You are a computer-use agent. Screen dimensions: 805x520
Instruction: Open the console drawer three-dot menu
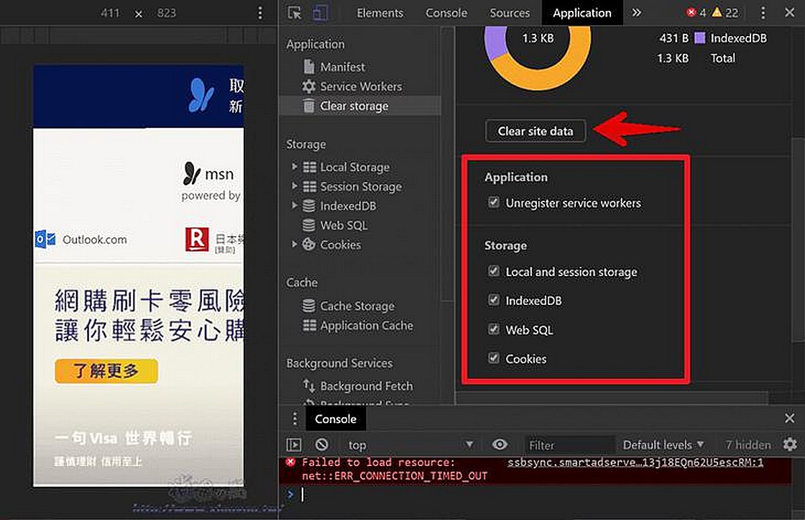pyautogui.click(x=294, y=419)
